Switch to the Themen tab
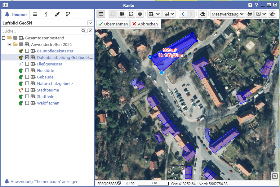 16,14
